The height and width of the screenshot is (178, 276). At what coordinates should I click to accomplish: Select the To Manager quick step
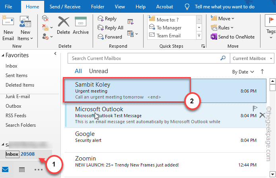[172, 27]
